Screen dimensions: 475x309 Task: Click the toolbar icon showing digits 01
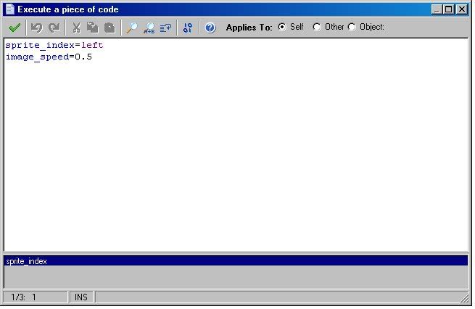click(188, 28)
